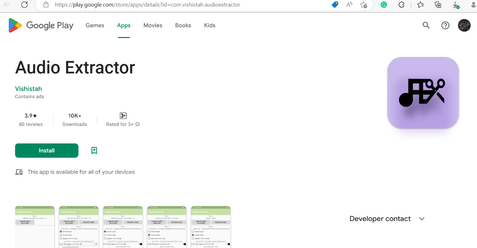Show content rating info icon

[x=138, y=124]
